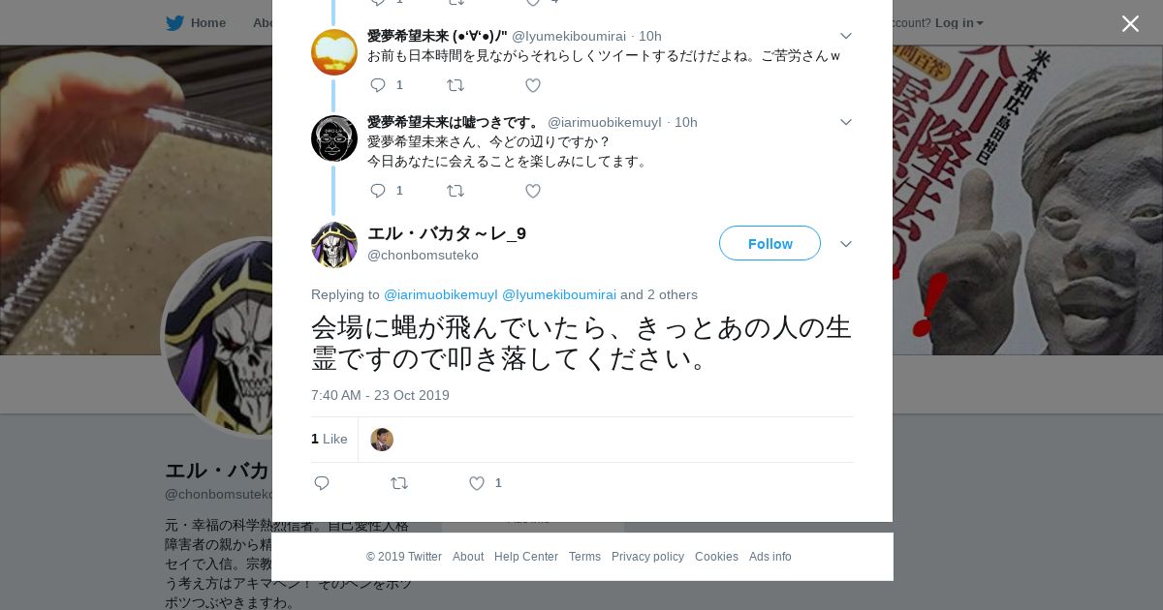Viewport: 1163px width, 610px height.
Task: Close the tweet overlay with the X
Action: (1130, 23)
